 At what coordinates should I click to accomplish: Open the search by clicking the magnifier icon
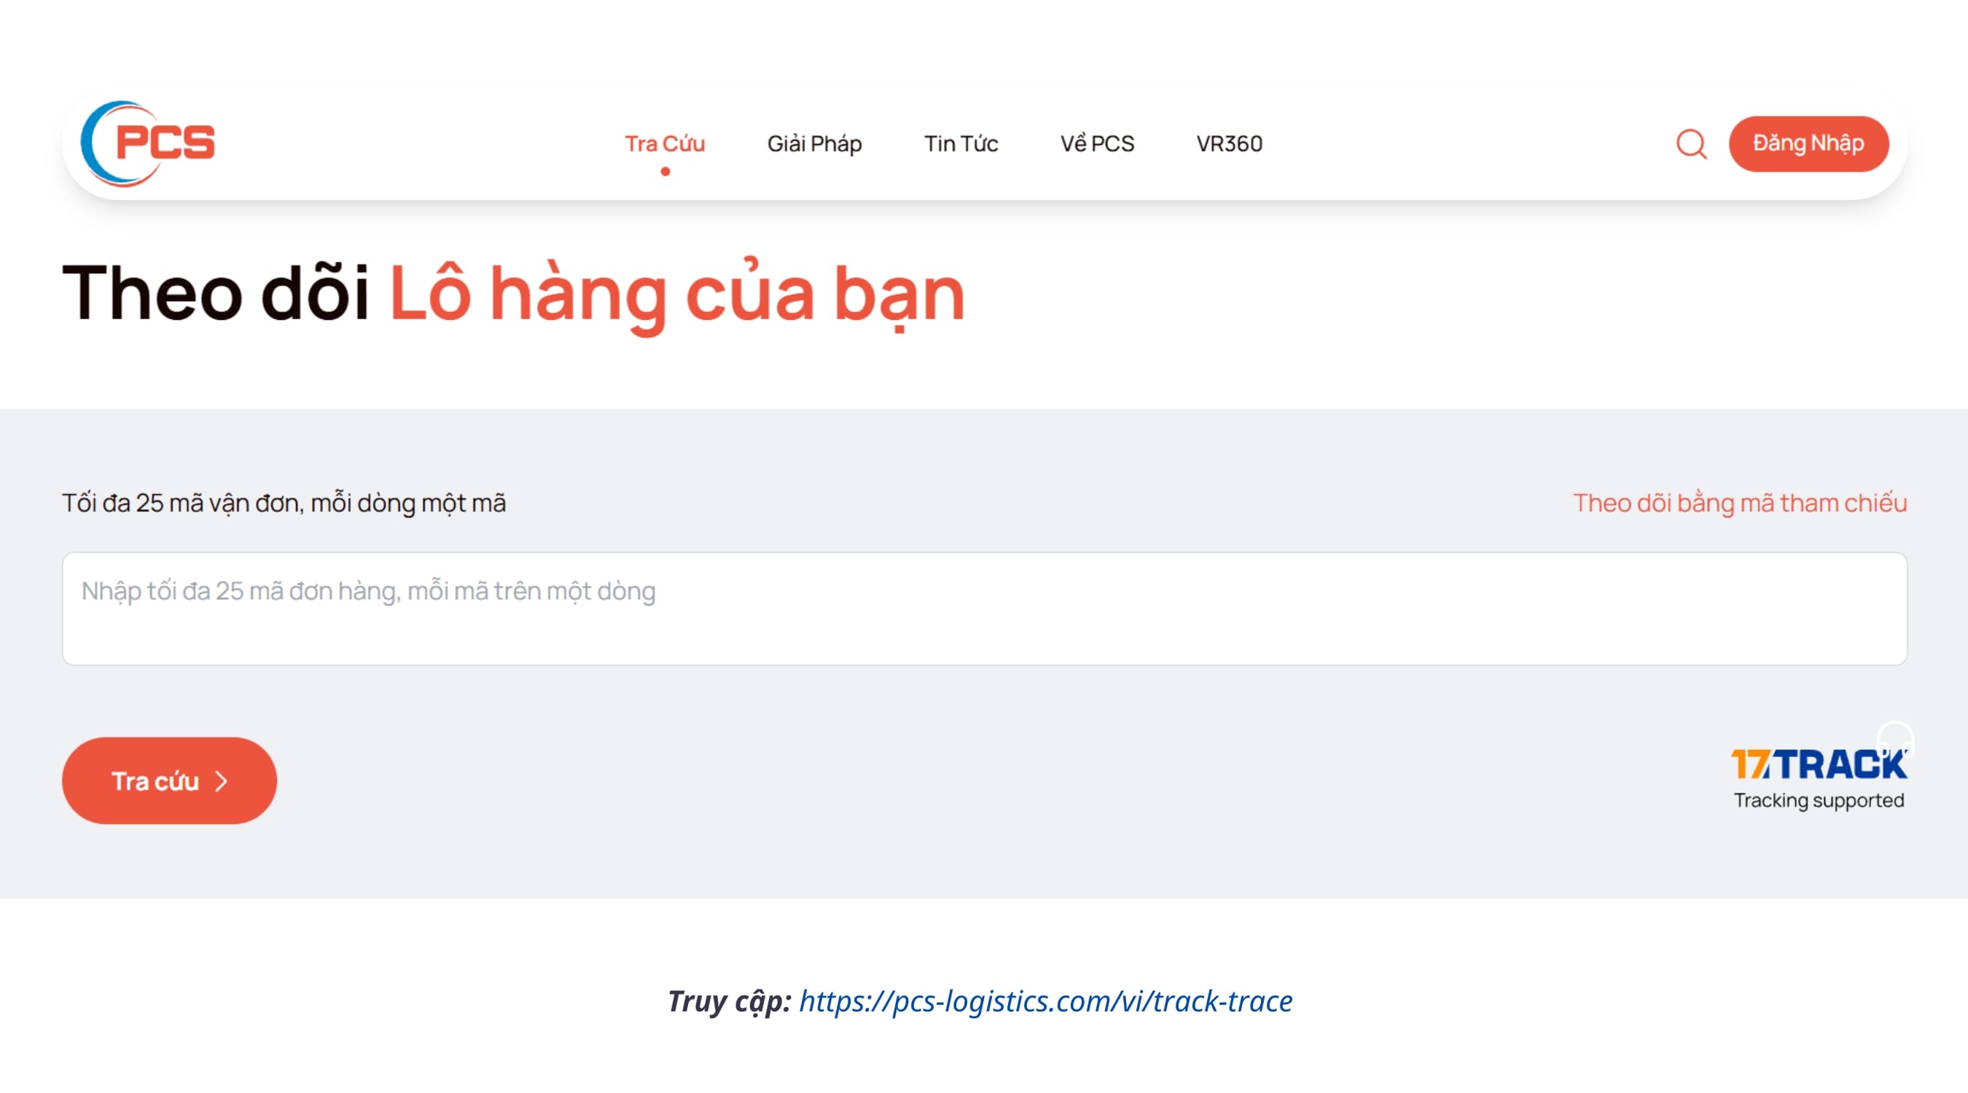coord(1692,144)
